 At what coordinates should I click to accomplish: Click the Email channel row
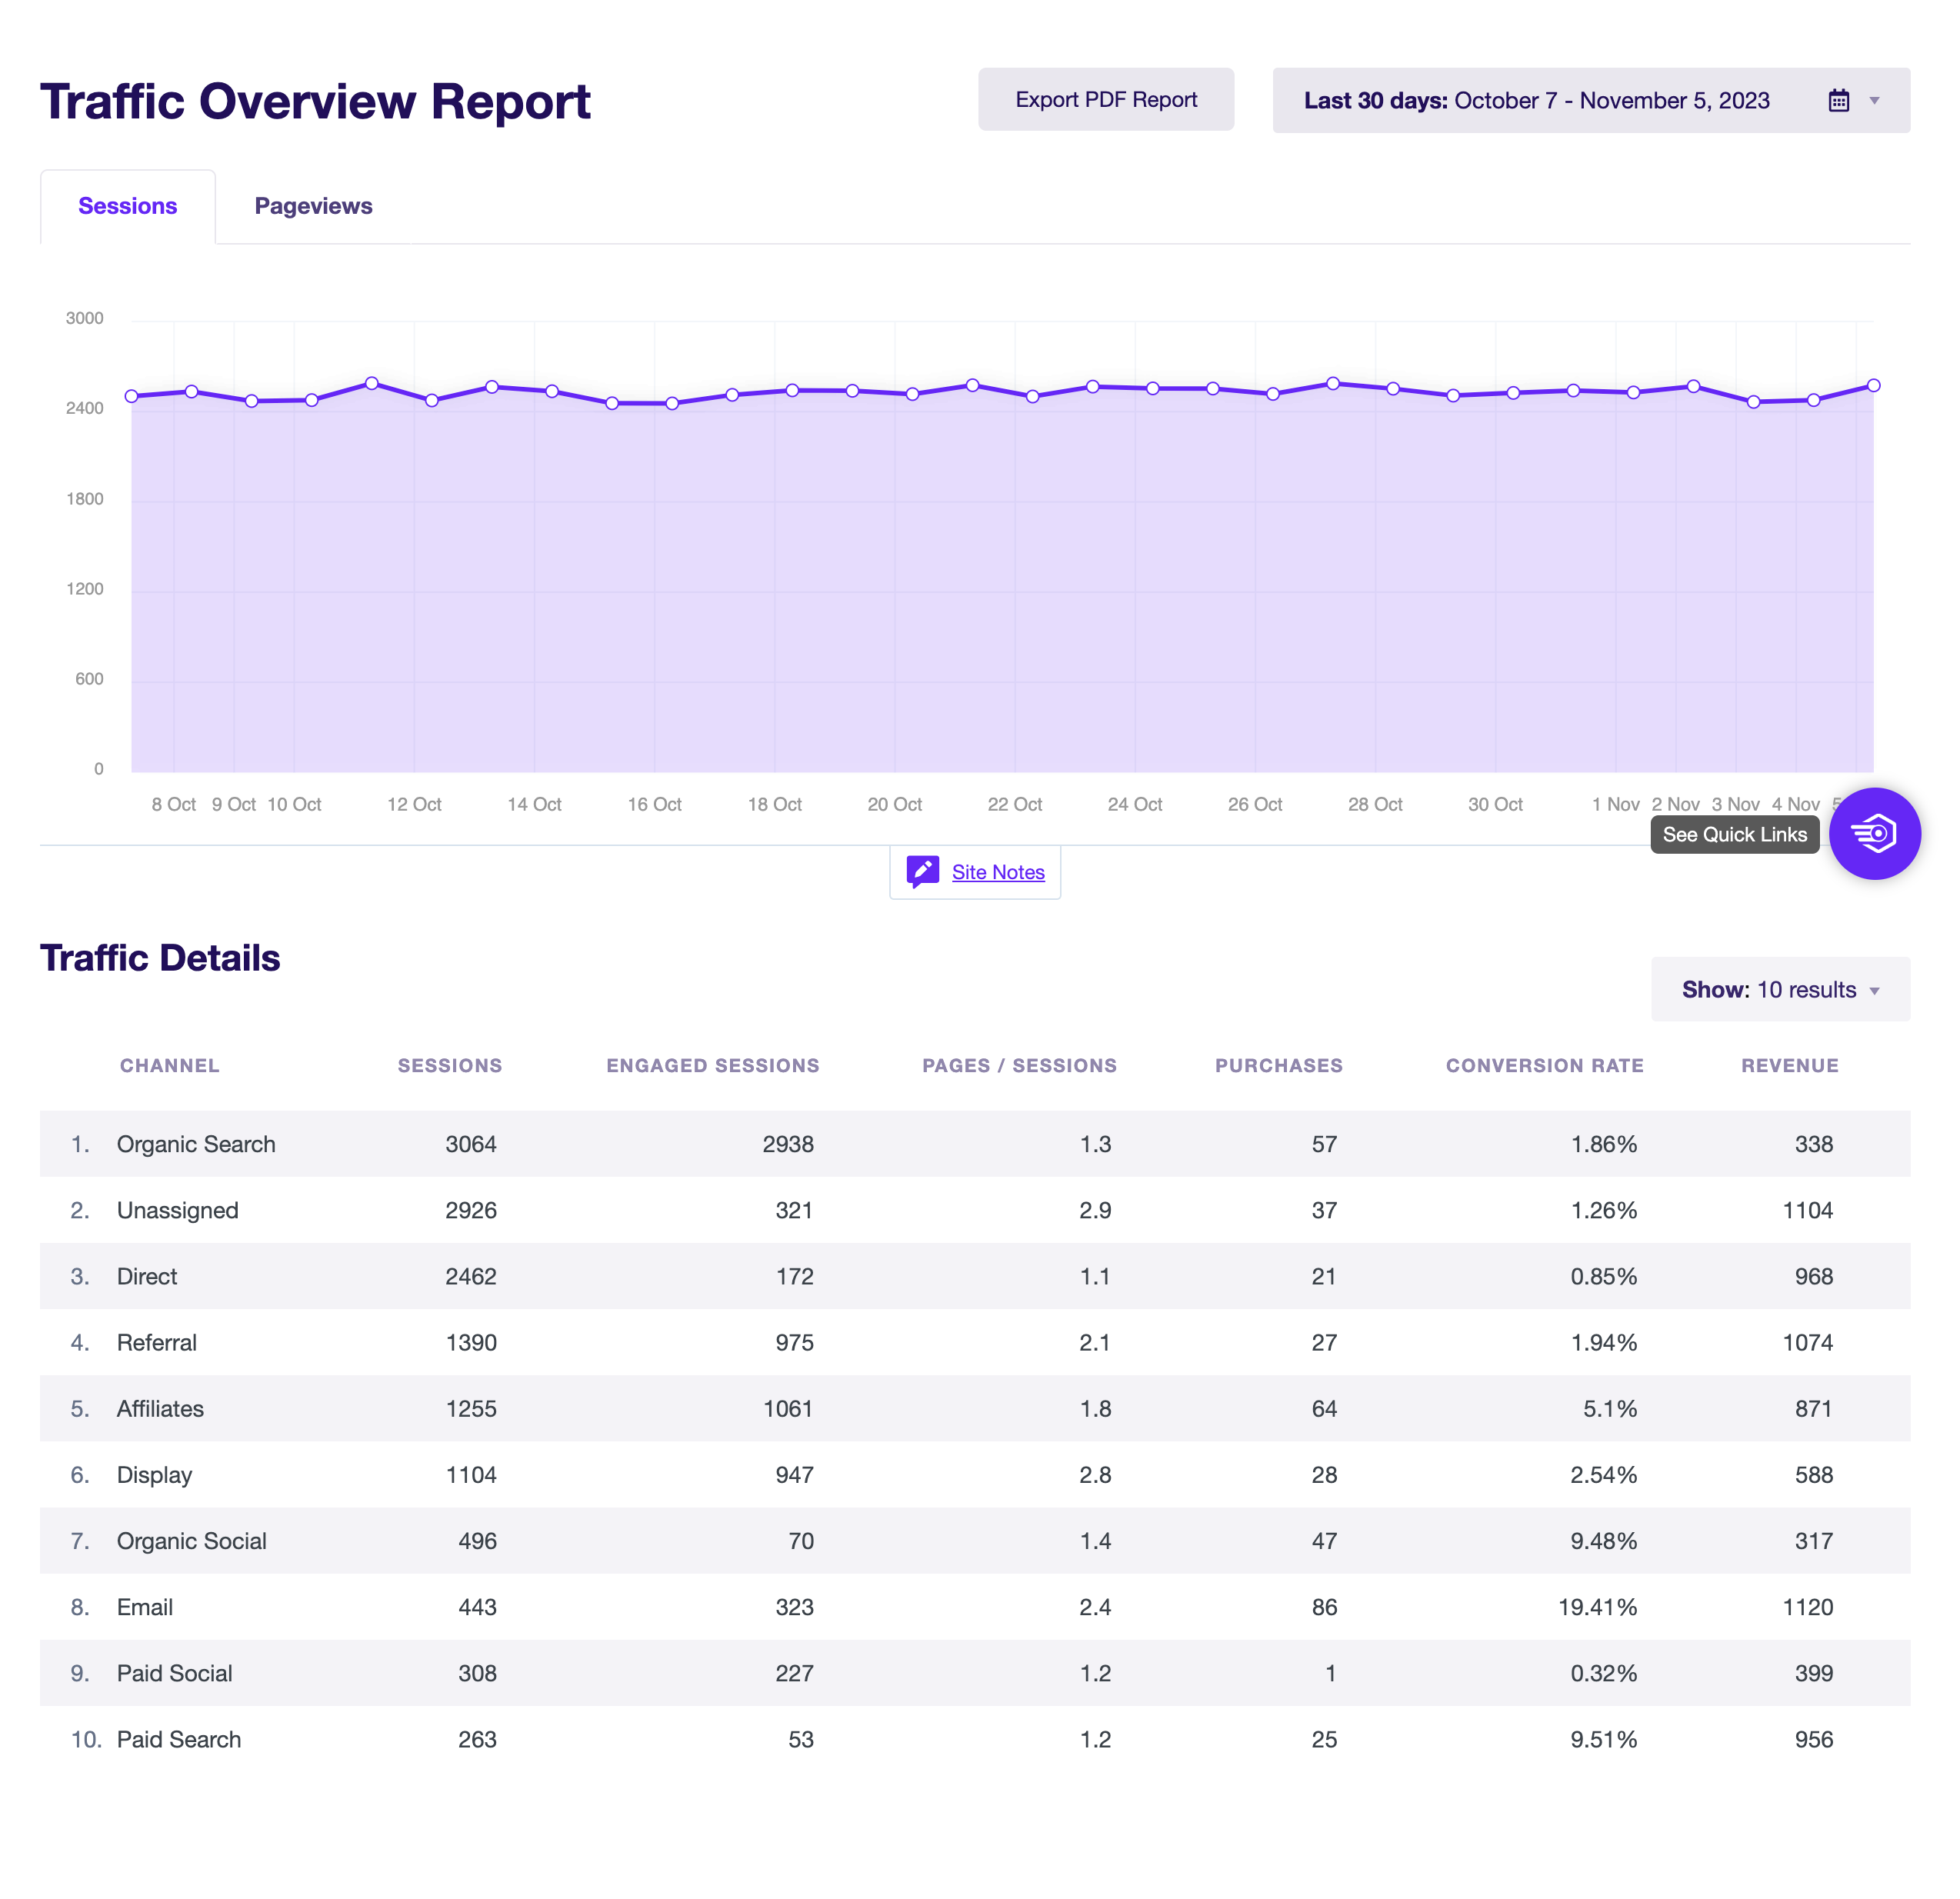145,1607
